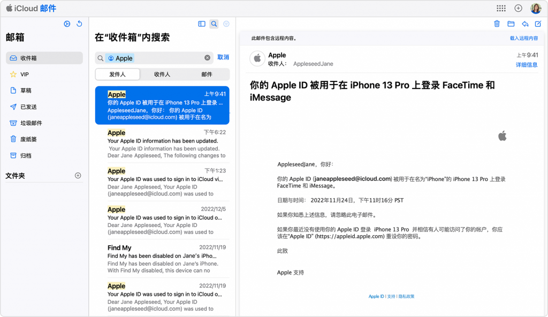Open the Apple email from 下午6:22
The height and width of the screenshot is (317, 548).
[x=162, y=144]
